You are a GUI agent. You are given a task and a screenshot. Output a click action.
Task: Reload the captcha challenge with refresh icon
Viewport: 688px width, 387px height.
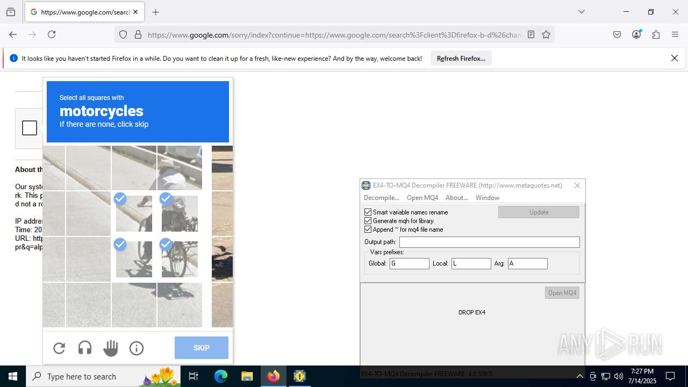(59, 348)
